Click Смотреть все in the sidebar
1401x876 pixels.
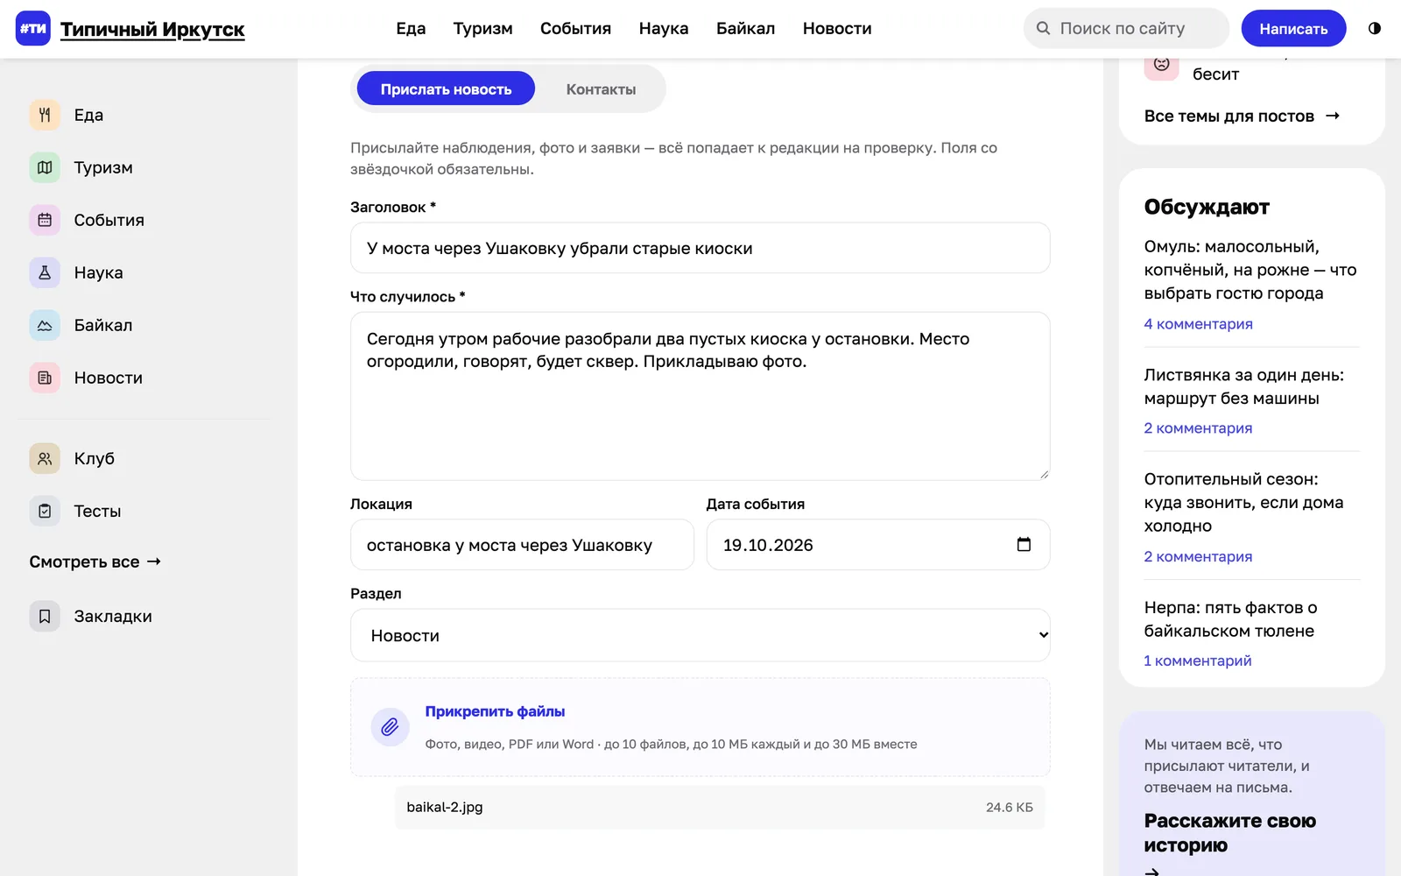tap(95, 562)
